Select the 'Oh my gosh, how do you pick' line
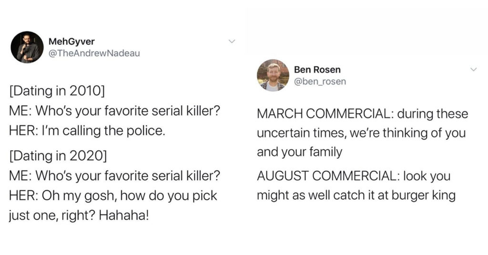 (113, 196)
